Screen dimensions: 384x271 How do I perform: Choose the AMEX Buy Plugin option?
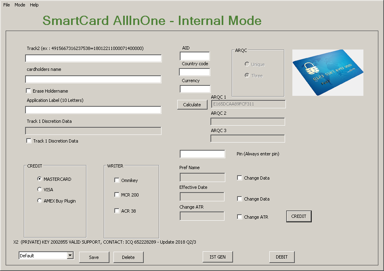click(x=40, y=201)
